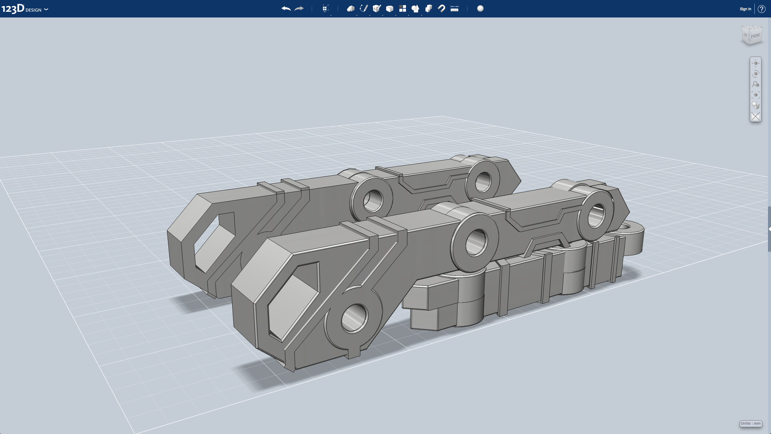Open the Material sphere swatch
Image resolution: width=771 pixels, height=434 pixels.
[480, 9]
